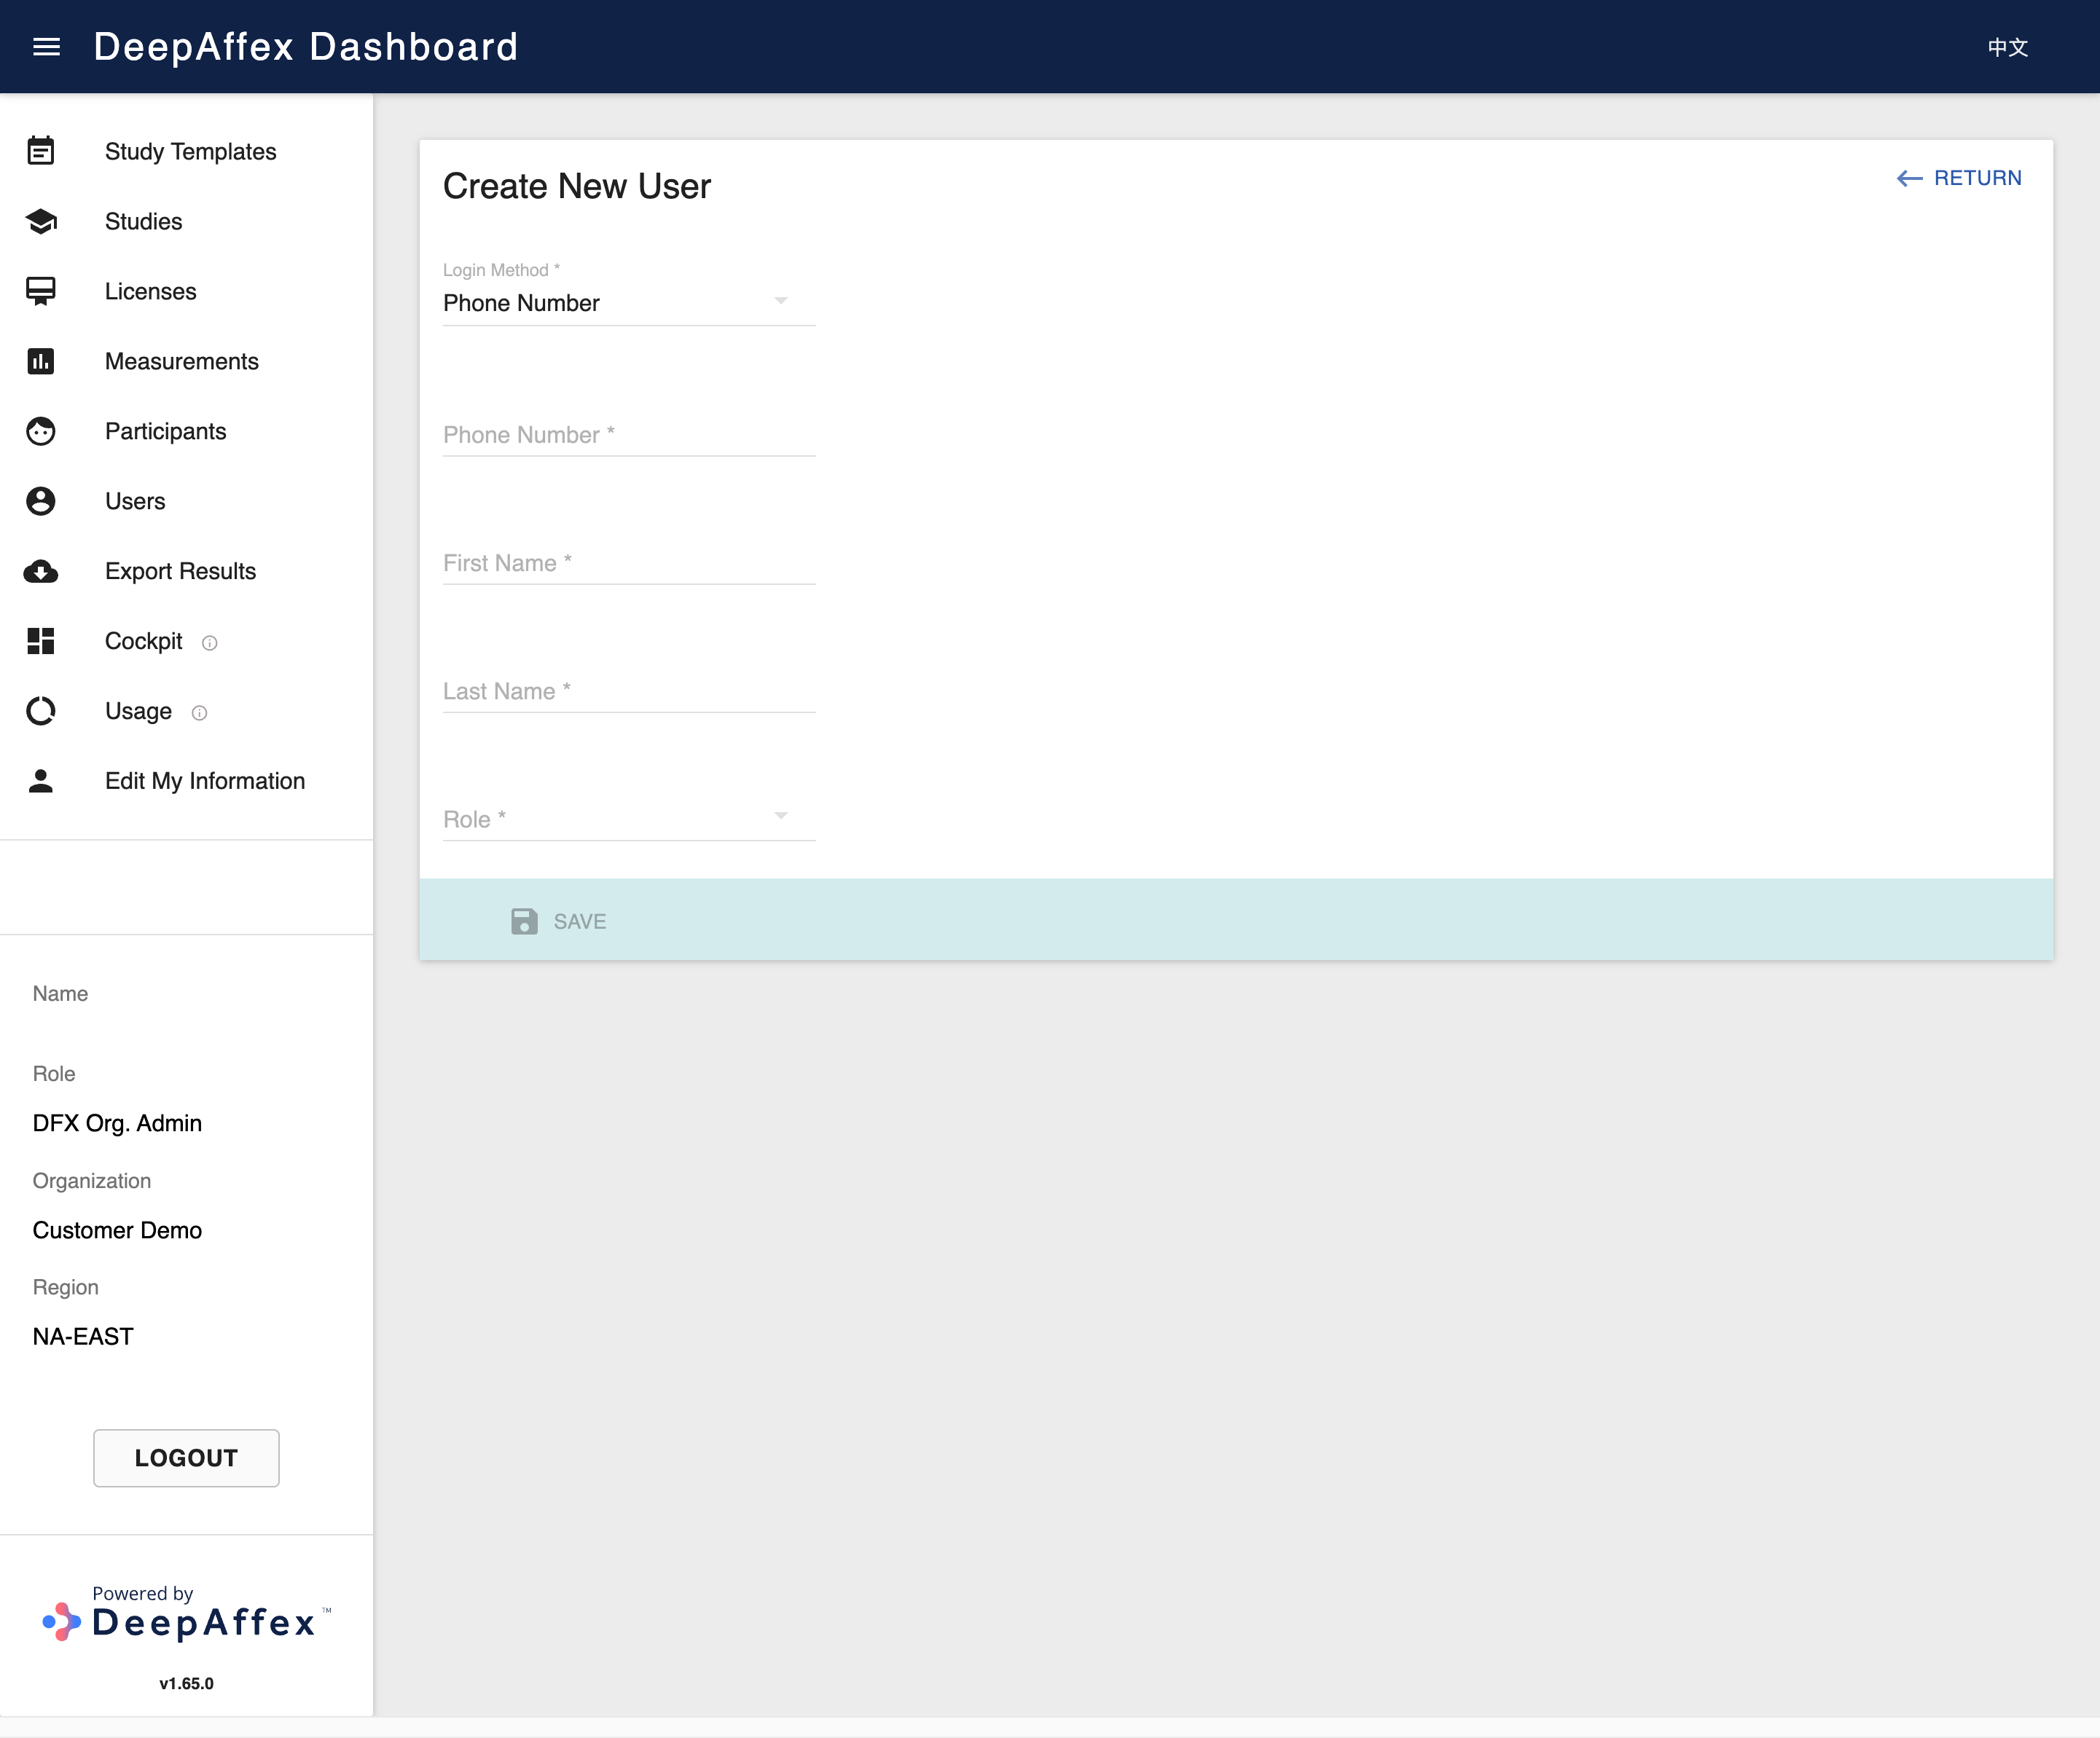Click the Edit My Information person icon
The image size is (2100, 1738).
click(x=41, y=781)
